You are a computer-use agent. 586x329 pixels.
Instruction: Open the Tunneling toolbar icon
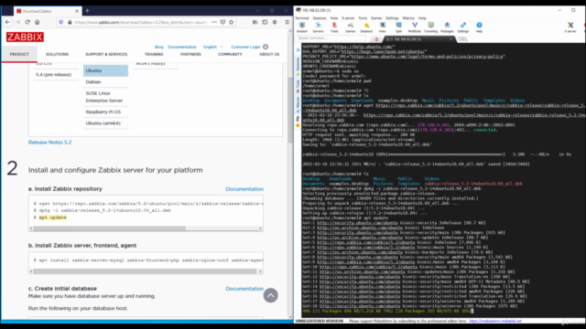point(430,27)
